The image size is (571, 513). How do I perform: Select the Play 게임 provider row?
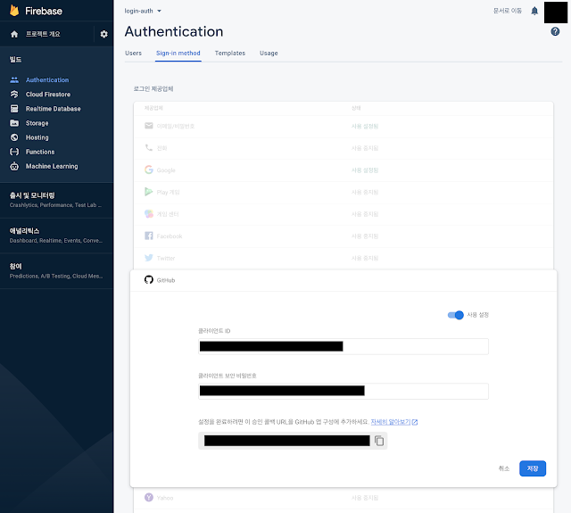[x=343, y=192]
